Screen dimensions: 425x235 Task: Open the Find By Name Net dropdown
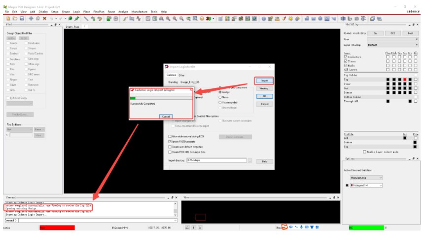(x=20, y=129)
